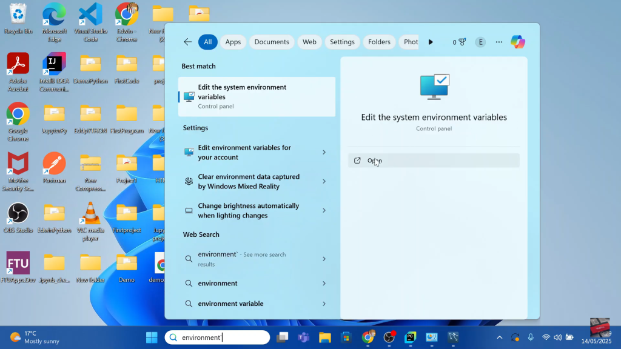Show more filter tabs with play arrow

(x=431, y=42)
